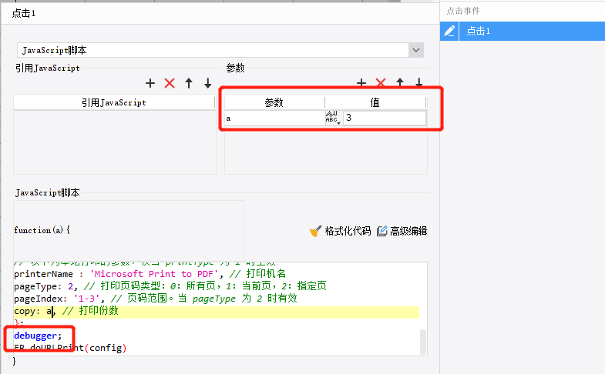Viewport: 605px width, 374px height.
Task: Open 高级编辑 advanced editor
Action: [402, 231]
